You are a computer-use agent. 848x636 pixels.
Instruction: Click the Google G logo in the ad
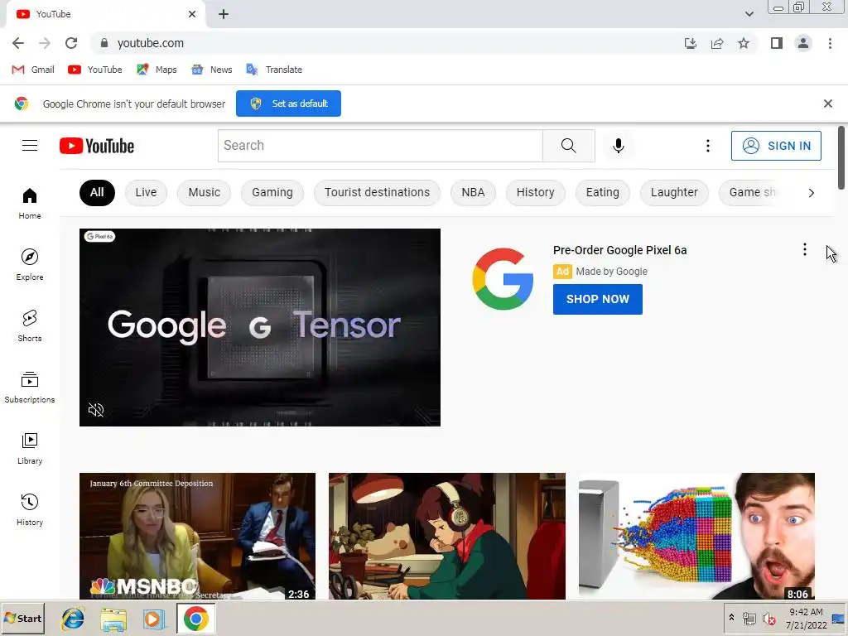[503, 279]
